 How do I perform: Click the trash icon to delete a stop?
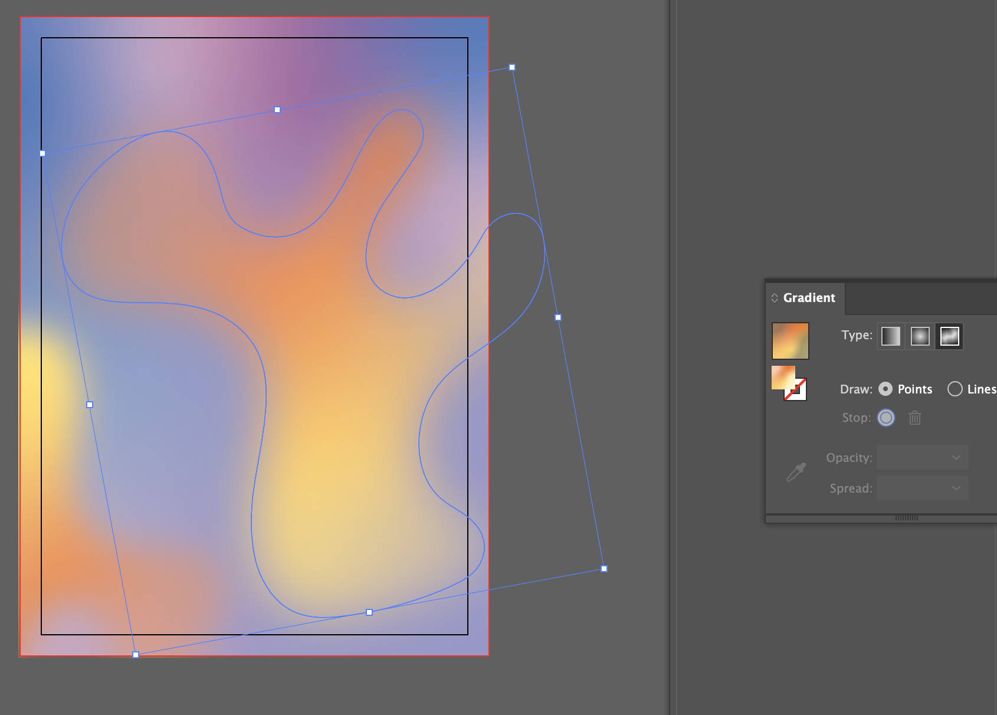[x=915, y=418]
